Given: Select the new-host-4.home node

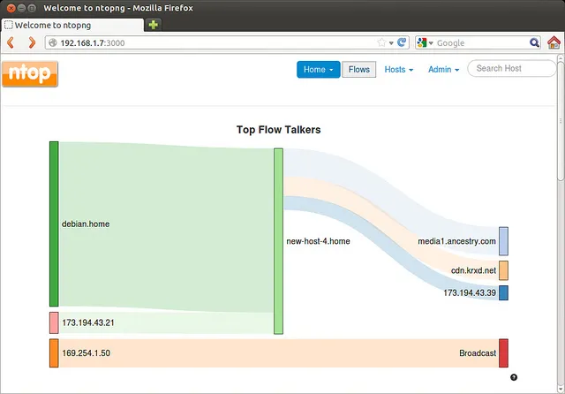Looking at the screenshot, I should pyautogui.click(x=278, y=241).
